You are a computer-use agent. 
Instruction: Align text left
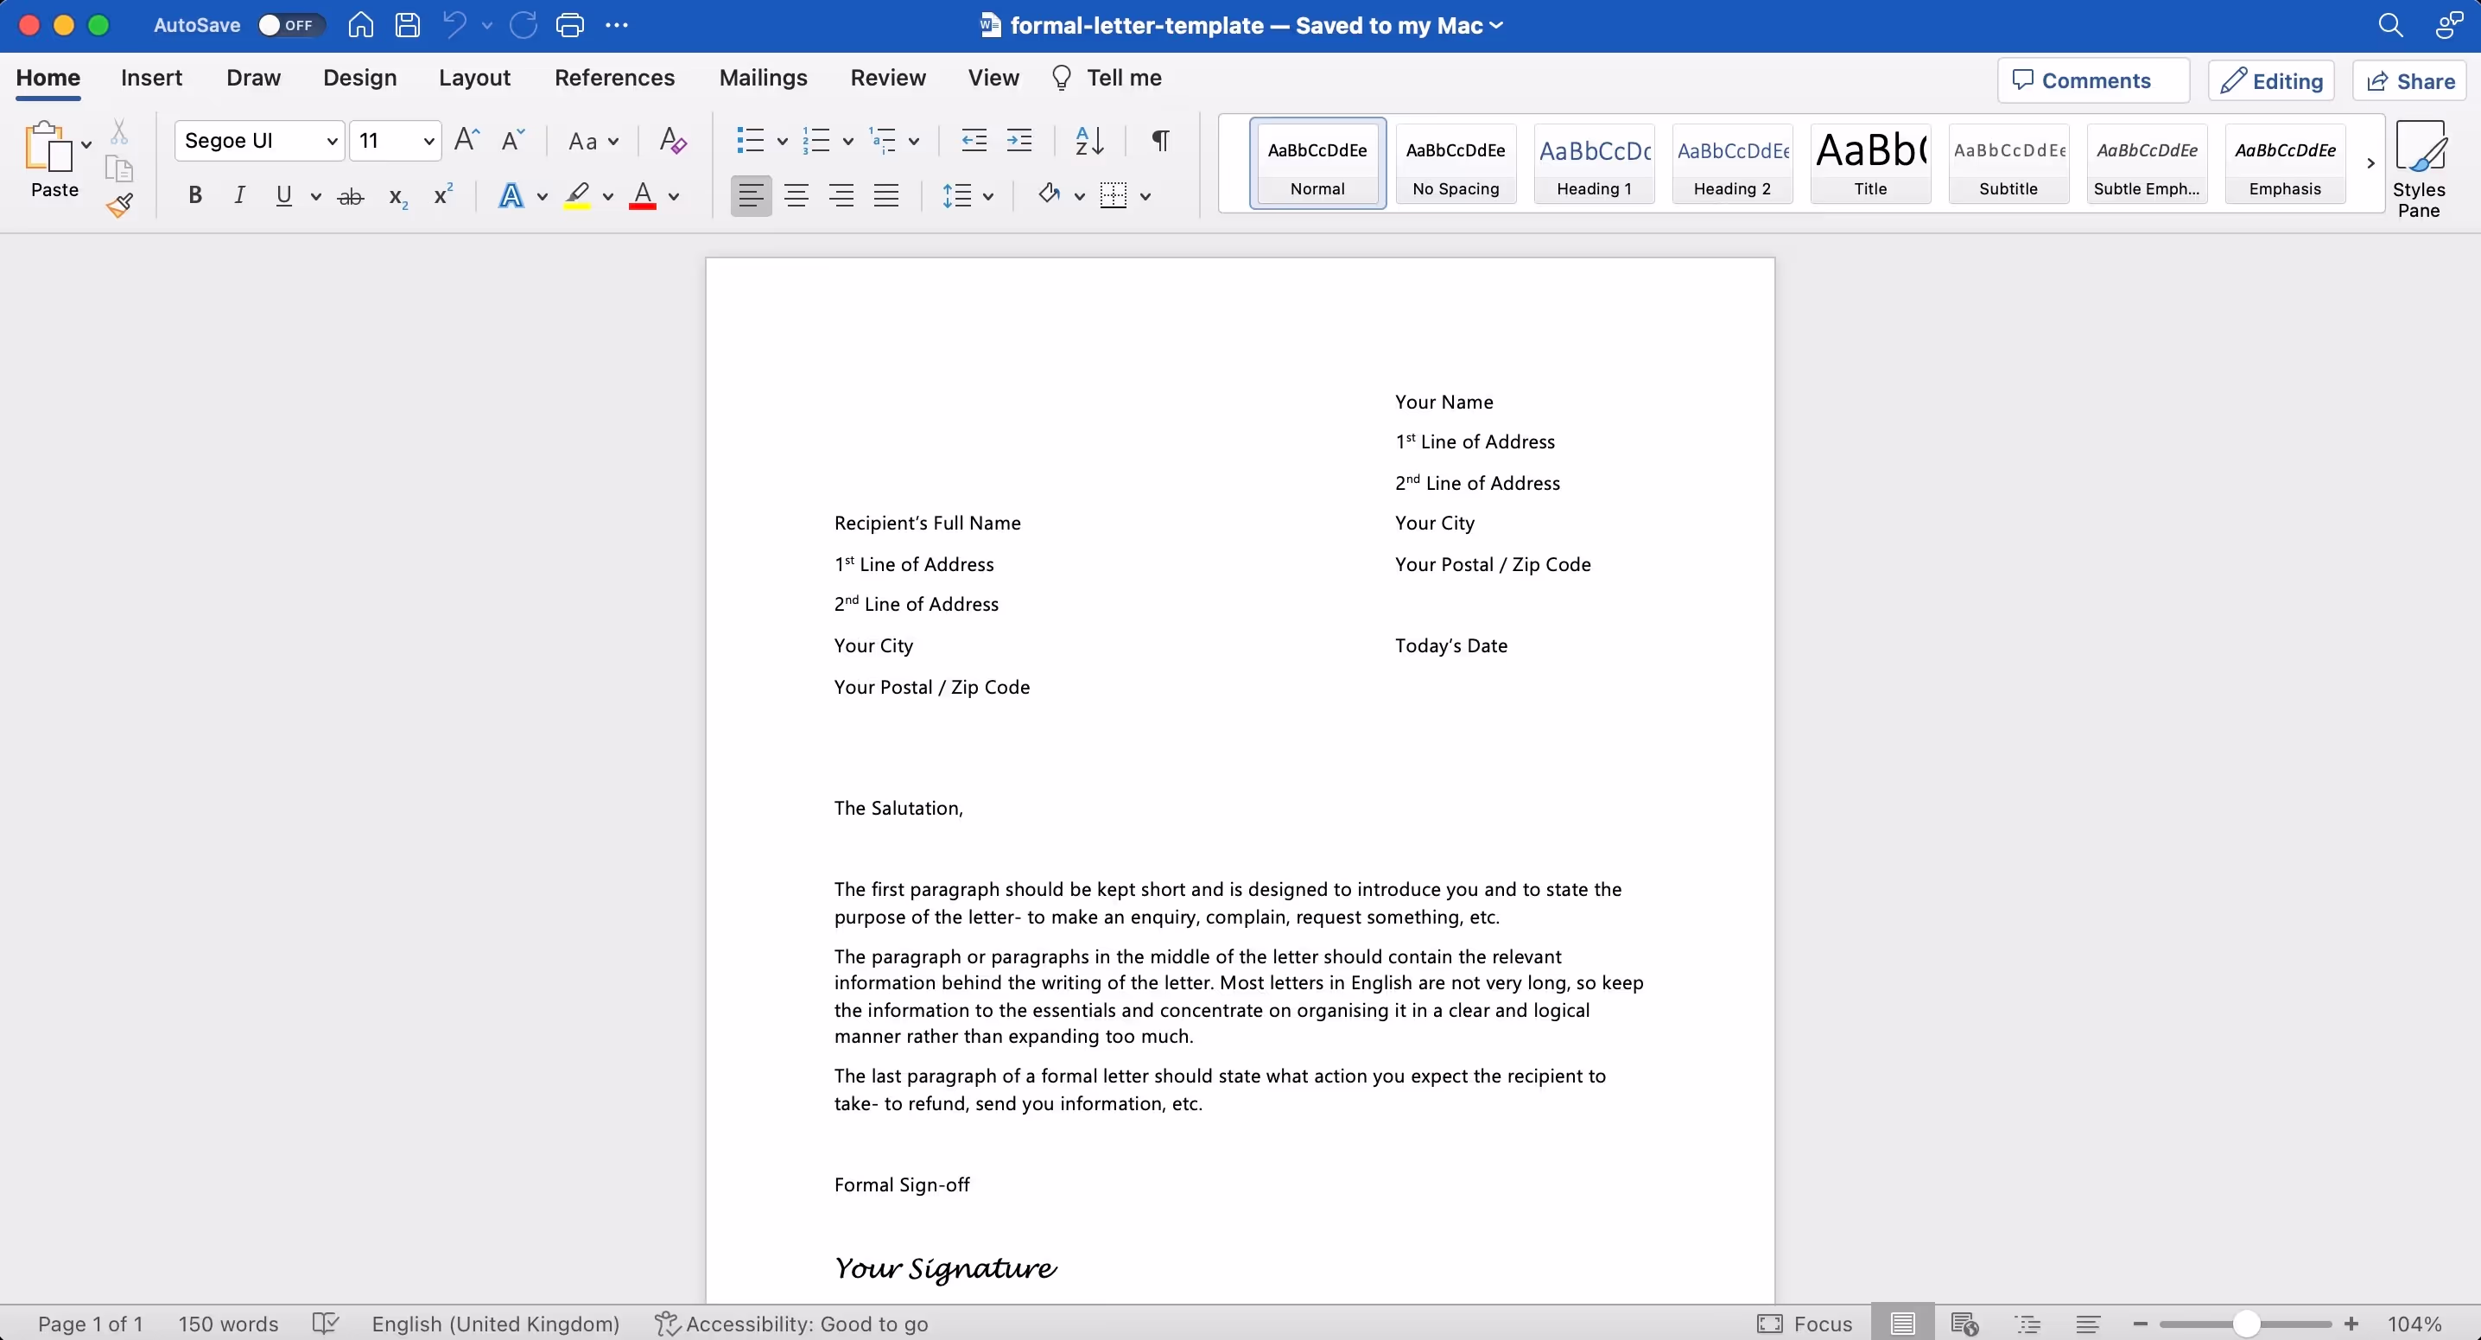[751, 195]
